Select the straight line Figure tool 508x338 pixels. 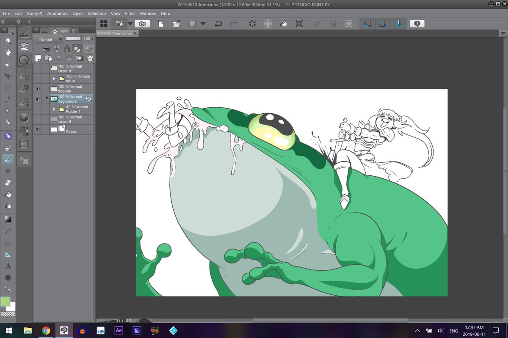(x=8, y=231)
